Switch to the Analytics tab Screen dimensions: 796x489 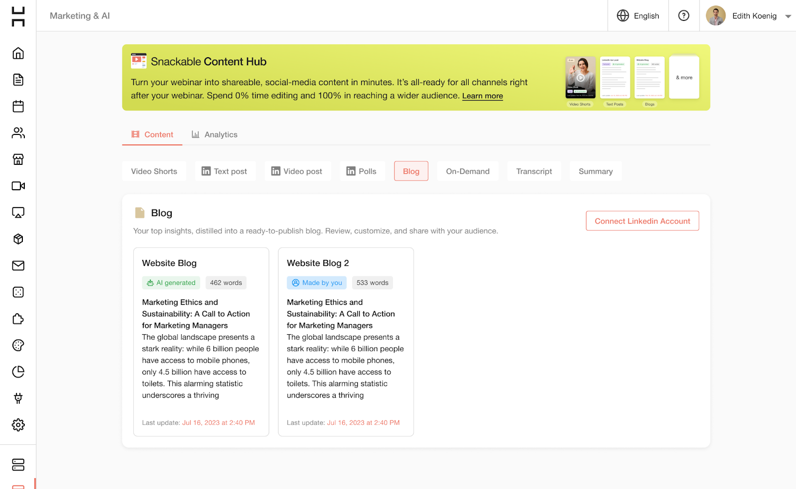(214, 134)
